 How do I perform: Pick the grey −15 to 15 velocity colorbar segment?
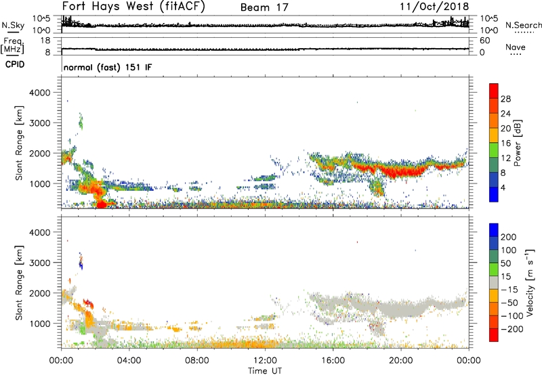pyautogui.click(x=494, y=282)
